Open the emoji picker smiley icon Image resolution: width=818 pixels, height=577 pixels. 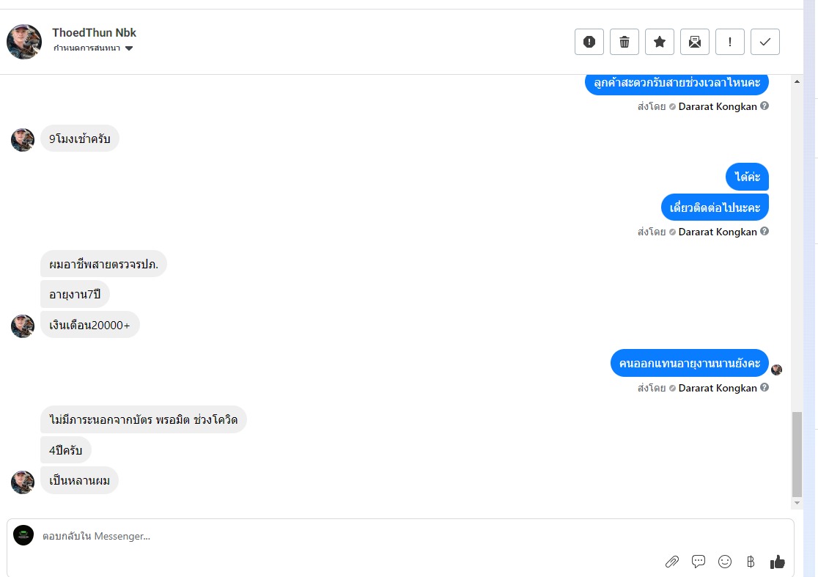724,562
